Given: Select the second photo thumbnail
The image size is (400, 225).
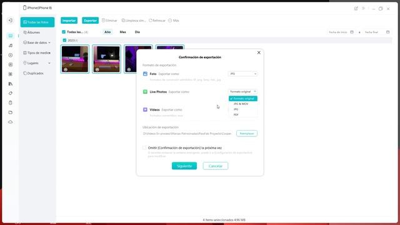Looking at the screenshot, I should pos(107,59).
